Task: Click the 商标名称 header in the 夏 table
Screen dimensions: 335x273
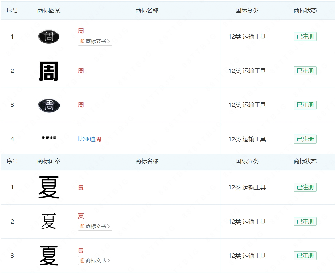Action: (147, 161)
